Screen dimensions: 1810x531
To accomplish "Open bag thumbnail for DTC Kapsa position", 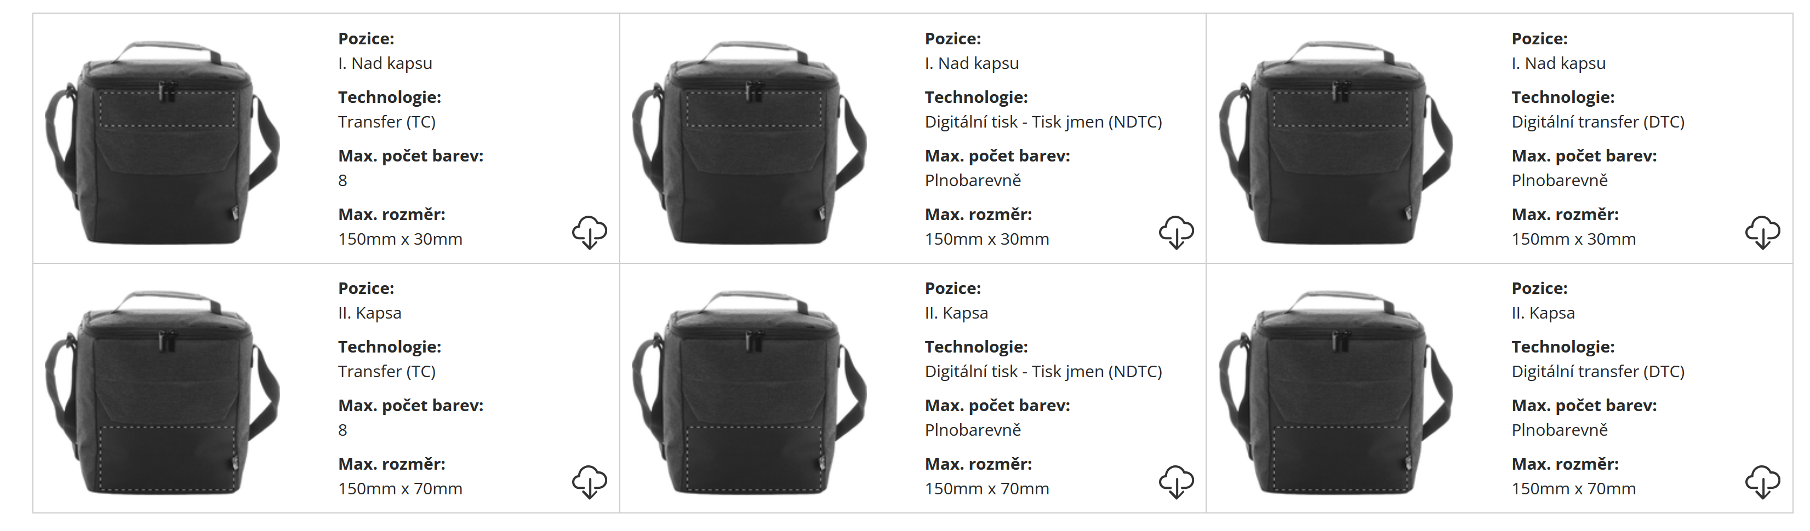I will (1336, 392).
